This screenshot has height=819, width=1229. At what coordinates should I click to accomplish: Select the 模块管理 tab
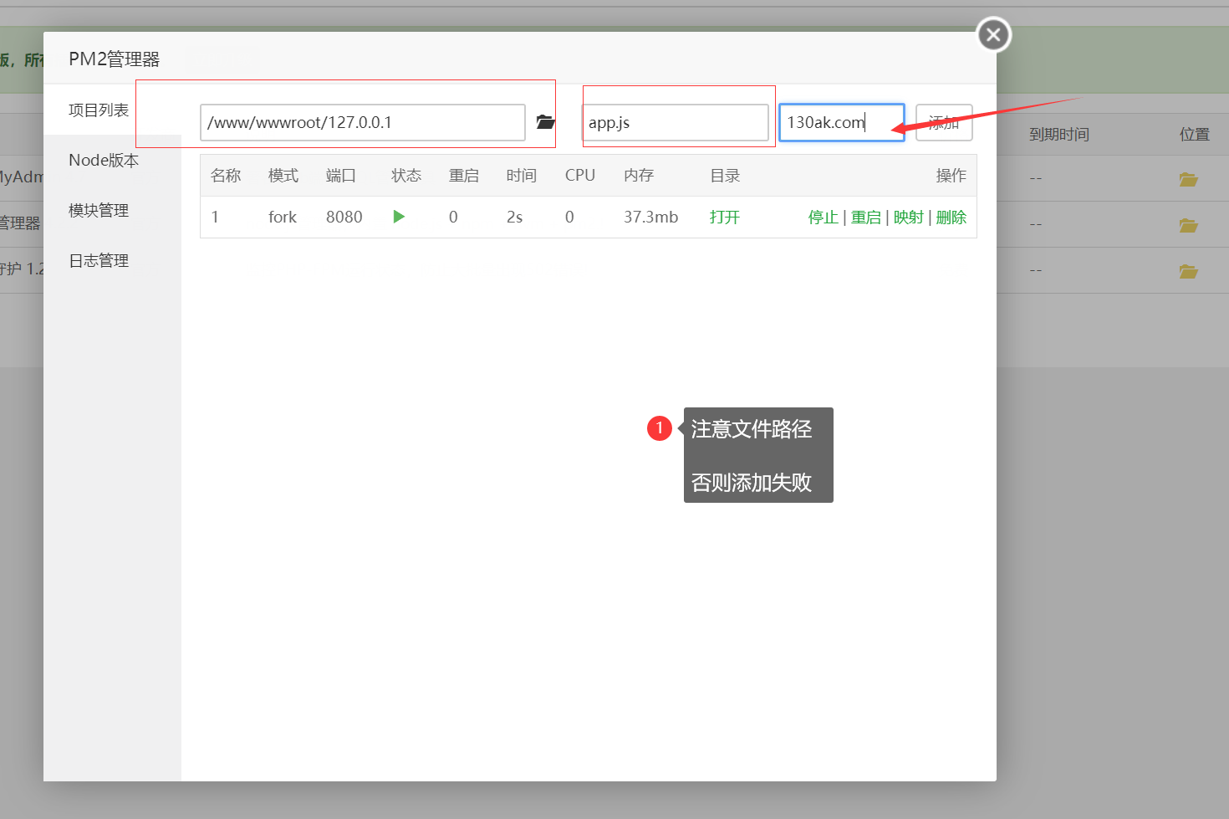(99, 210)
